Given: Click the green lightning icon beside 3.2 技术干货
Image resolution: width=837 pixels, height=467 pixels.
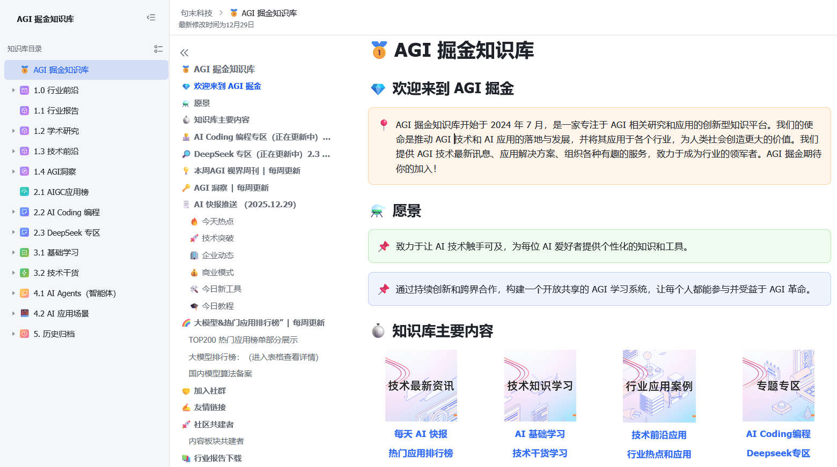Looking at the screenshot, I should pyautogui.click(x=24, y=273).
